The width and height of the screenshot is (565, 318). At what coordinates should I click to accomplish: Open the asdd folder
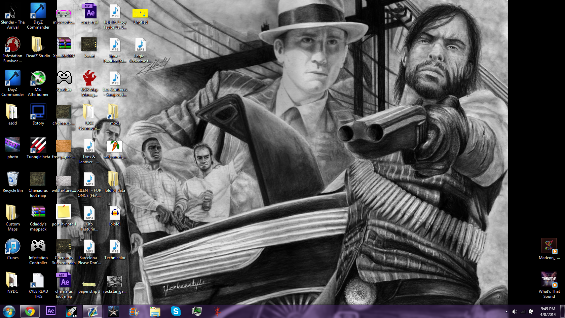click(x=13, y=114)
